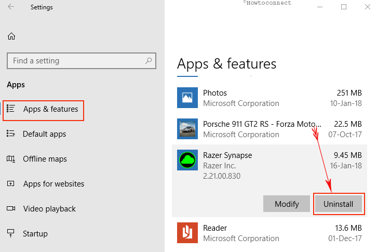Image resolution: width=377 pixels, height=252 pixels.
Task: Click Modify button for Razer Synapse
Action: (287, 204)
